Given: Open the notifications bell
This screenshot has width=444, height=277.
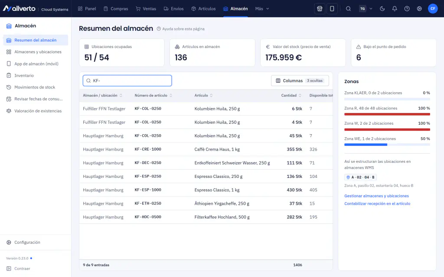Looking at the screenshot, I should pos(395,9).
